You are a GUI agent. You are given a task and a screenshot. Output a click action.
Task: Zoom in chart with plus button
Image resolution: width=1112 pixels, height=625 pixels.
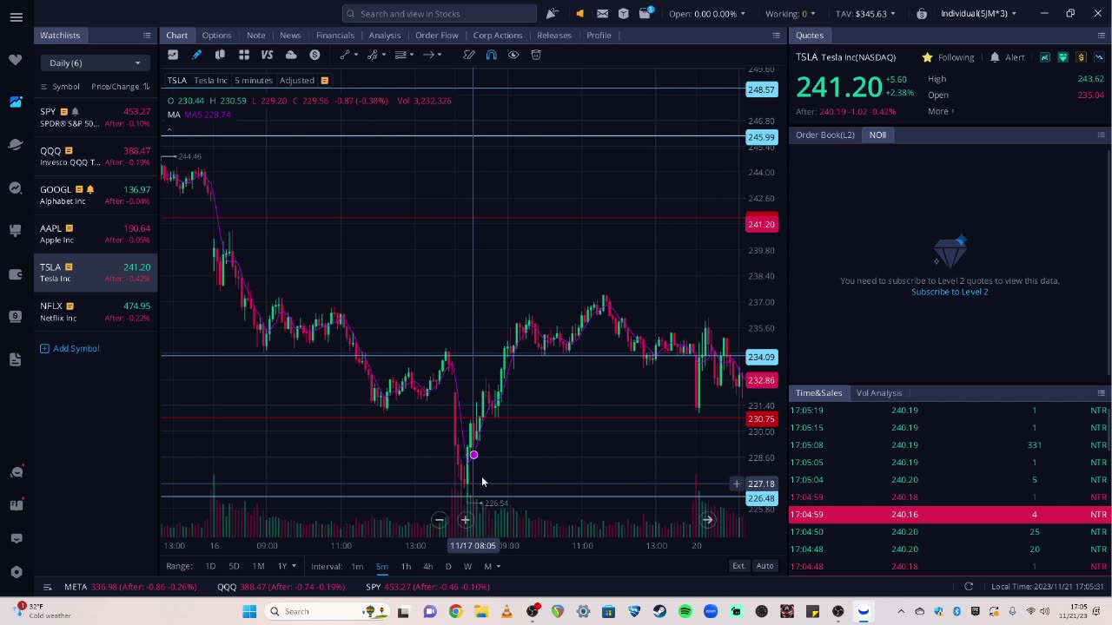pyautogui.click(x=465, y=520)
